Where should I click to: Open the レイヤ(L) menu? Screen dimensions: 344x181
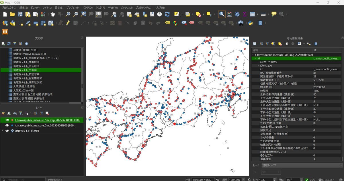[47, 7]
